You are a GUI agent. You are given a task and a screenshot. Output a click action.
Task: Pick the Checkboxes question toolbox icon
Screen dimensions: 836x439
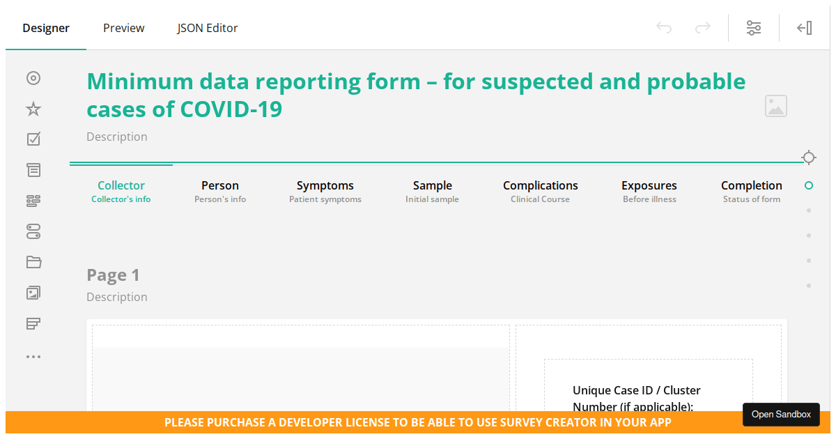point(33,139)
